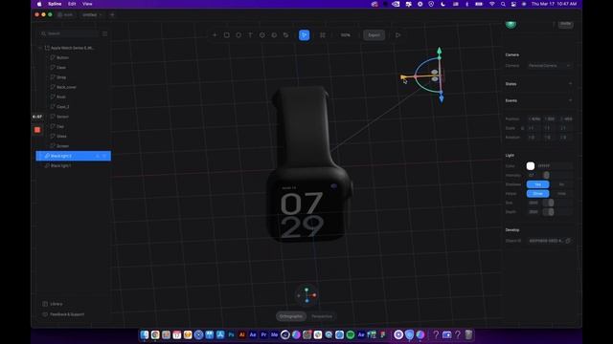
Task: Select the Sensor layer
Action: click(62, 117)
